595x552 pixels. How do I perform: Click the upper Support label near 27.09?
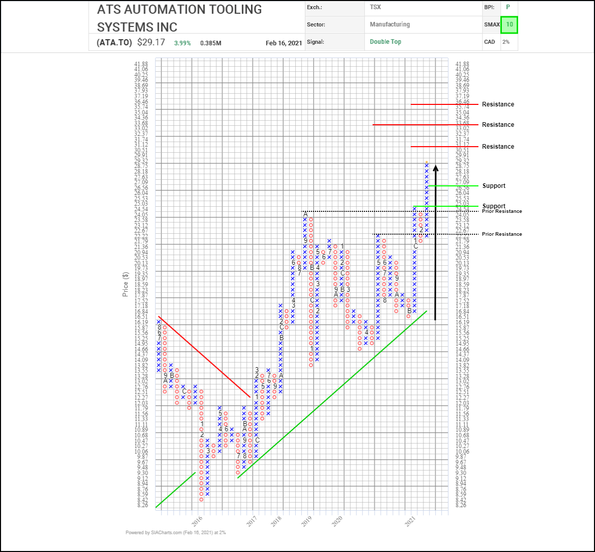[494, 186]
